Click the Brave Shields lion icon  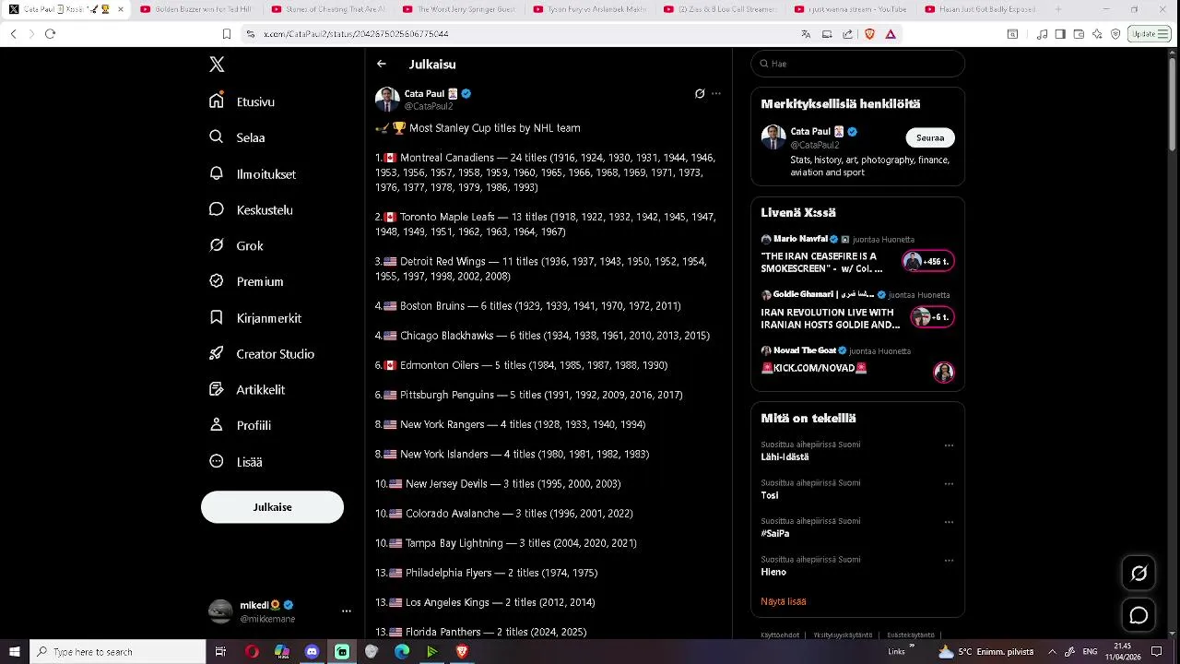click(869, 34)
